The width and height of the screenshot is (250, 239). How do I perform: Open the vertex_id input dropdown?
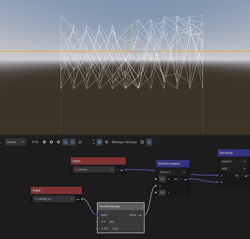[x=54, y=199]
